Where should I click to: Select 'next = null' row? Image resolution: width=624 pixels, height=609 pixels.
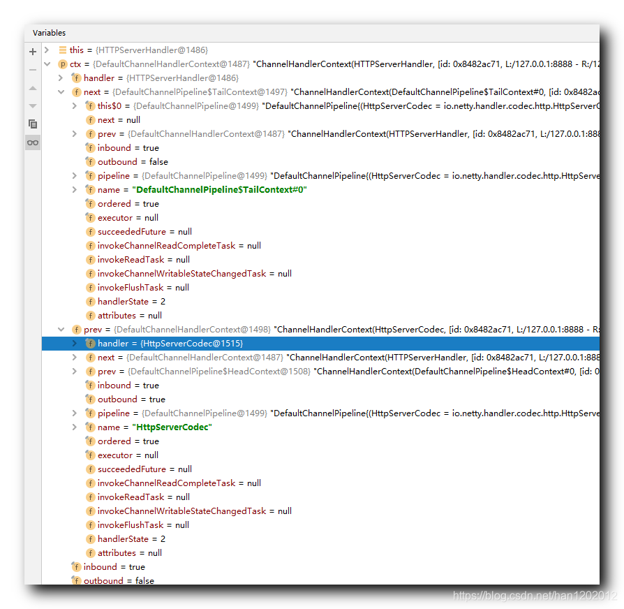pyautogui.click(x=320, y=120)
